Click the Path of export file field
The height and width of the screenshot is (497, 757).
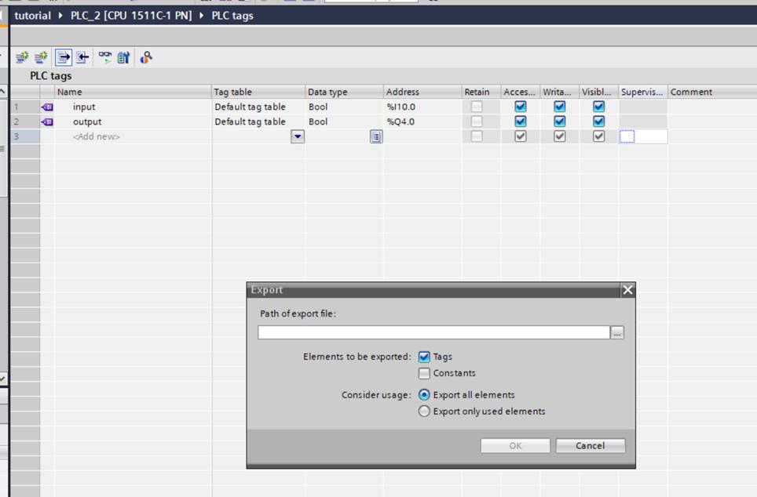point(433,333)
